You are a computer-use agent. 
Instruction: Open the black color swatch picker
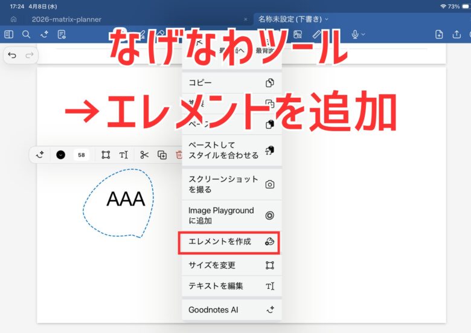pyautogui.click(x=60, y=155)
